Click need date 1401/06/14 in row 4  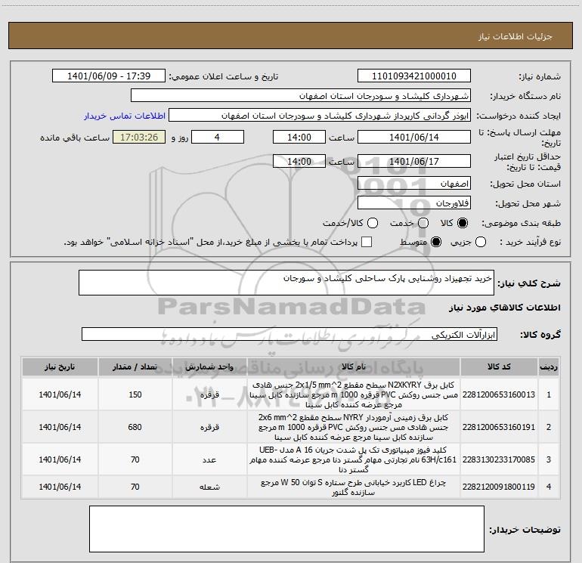60,487
